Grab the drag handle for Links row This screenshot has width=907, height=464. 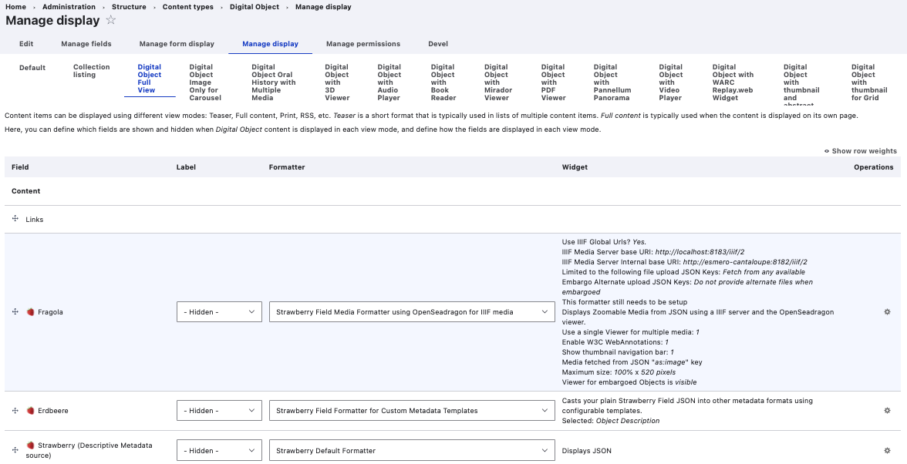point(15,220)
